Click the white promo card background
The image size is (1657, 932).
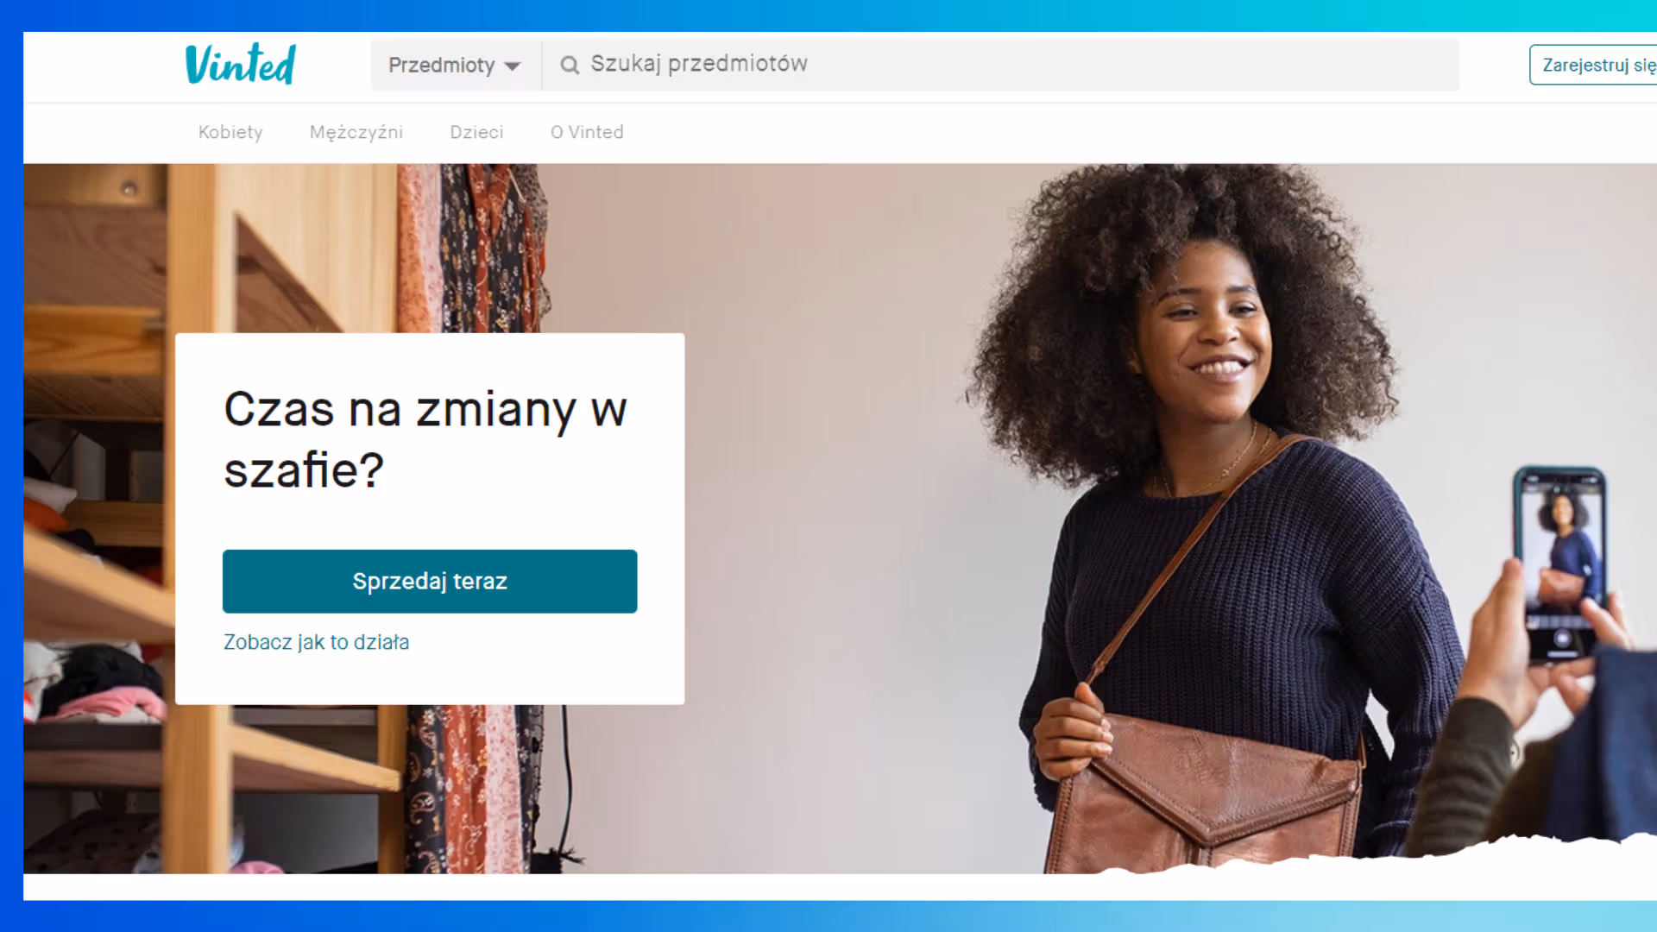[x=430, y=519]
